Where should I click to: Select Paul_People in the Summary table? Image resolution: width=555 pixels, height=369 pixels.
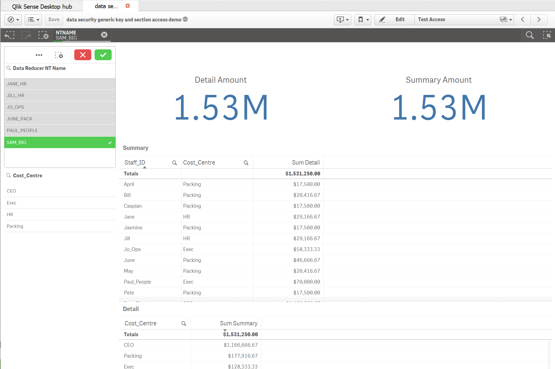tap(137, 282)
